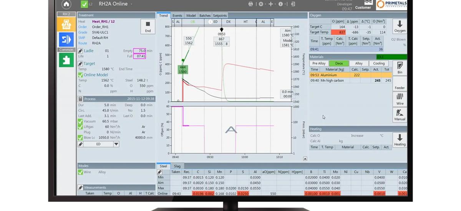Switch to the Trend tab

[164, 16]
